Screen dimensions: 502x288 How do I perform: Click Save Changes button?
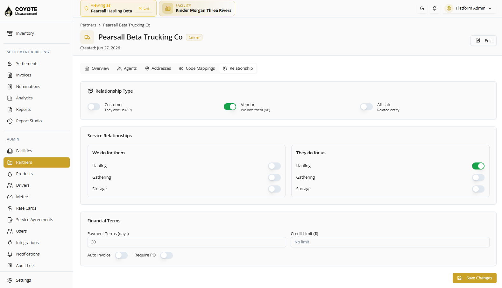475,278
